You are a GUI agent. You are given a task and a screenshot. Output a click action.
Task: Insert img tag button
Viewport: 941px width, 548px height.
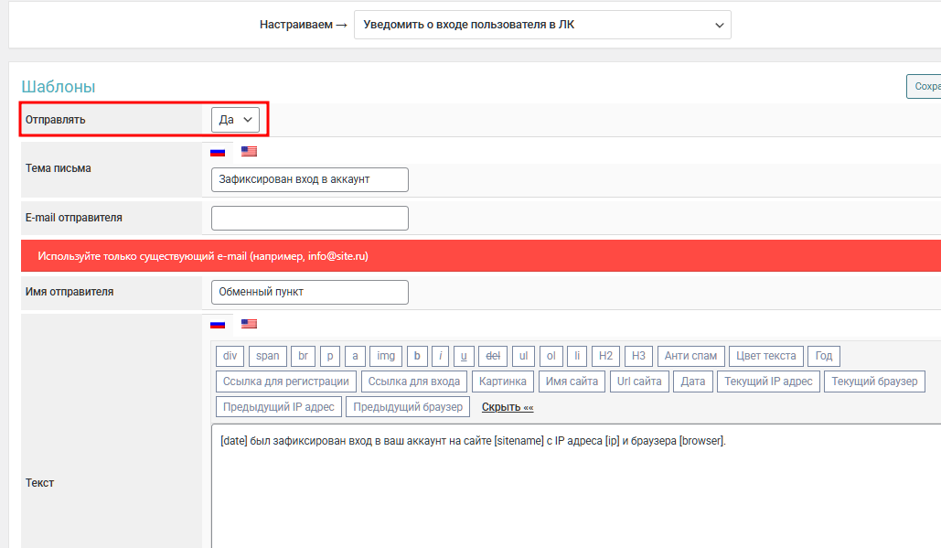(386, 356)
